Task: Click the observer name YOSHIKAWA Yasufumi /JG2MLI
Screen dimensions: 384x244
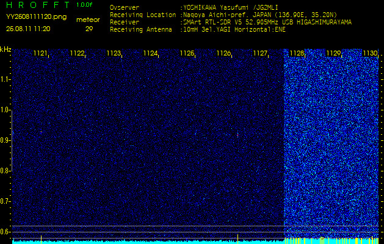Action: click(x=230, y=7)
